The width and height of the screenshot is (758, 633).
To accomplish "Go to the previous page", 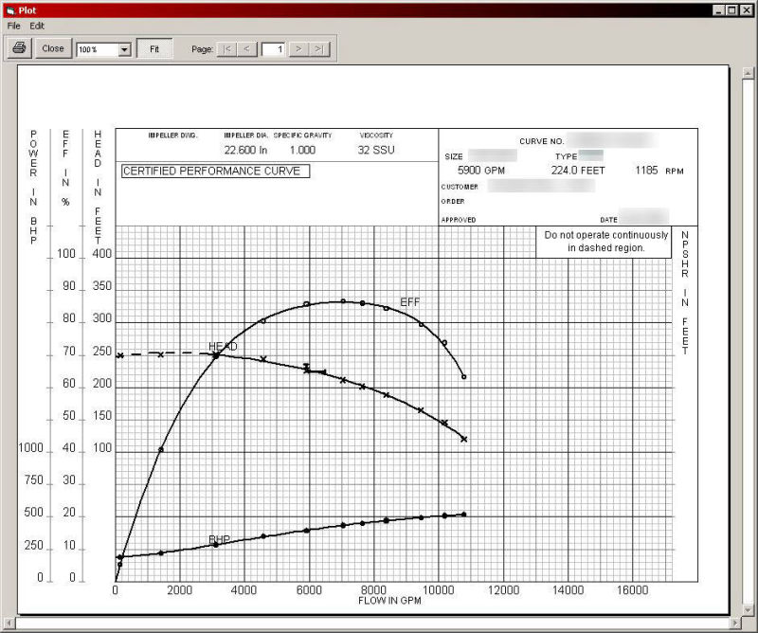I will pos(247,49).
